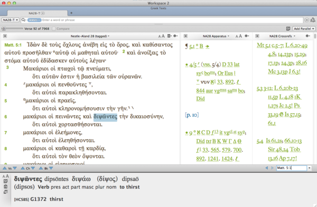Open column layout options in Nestle-Aland pane
Screen dimensions: 317x207
coord(170,36)
